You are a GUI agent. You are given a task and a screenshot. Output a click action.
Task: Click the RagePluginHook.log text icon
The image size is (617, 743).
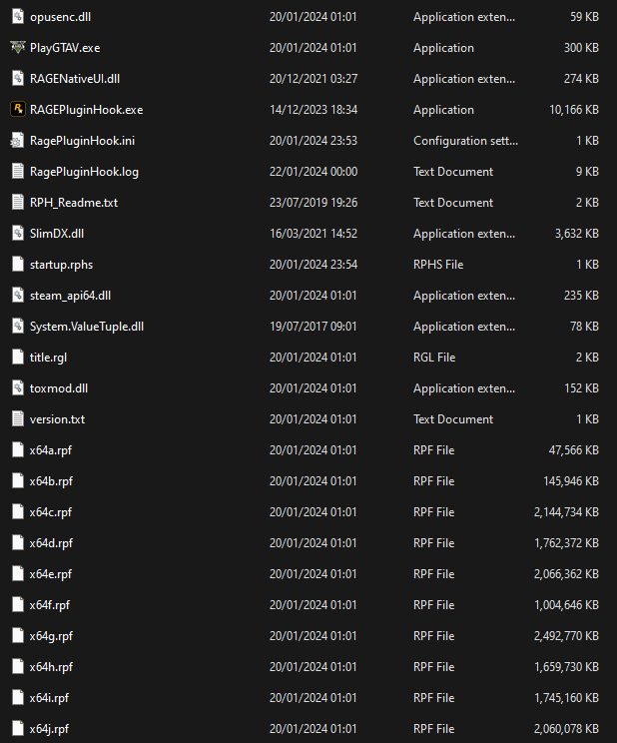(x=18, y=172)
